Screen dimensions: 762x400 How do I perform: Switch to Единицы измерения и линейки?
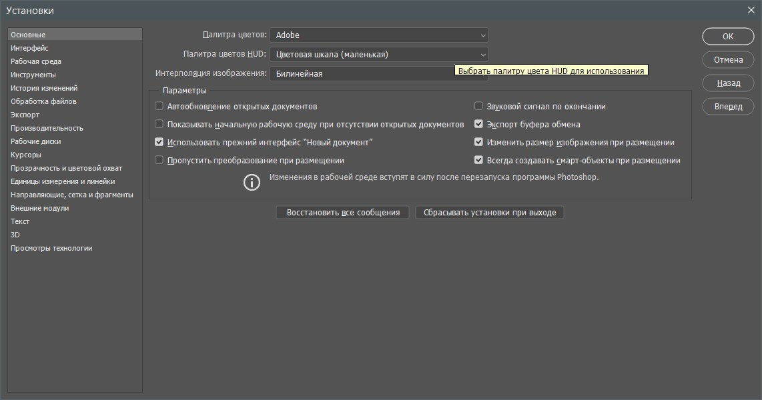coord(63,181)
